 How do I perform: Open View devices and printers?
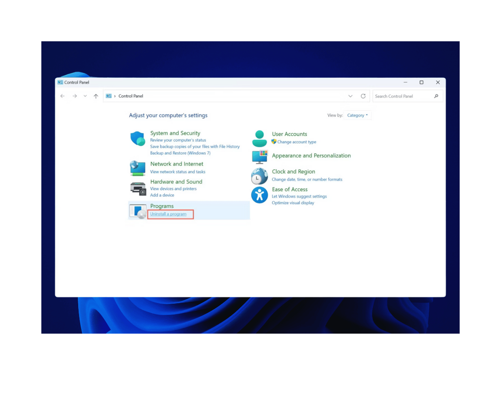(x=173, y=189)
